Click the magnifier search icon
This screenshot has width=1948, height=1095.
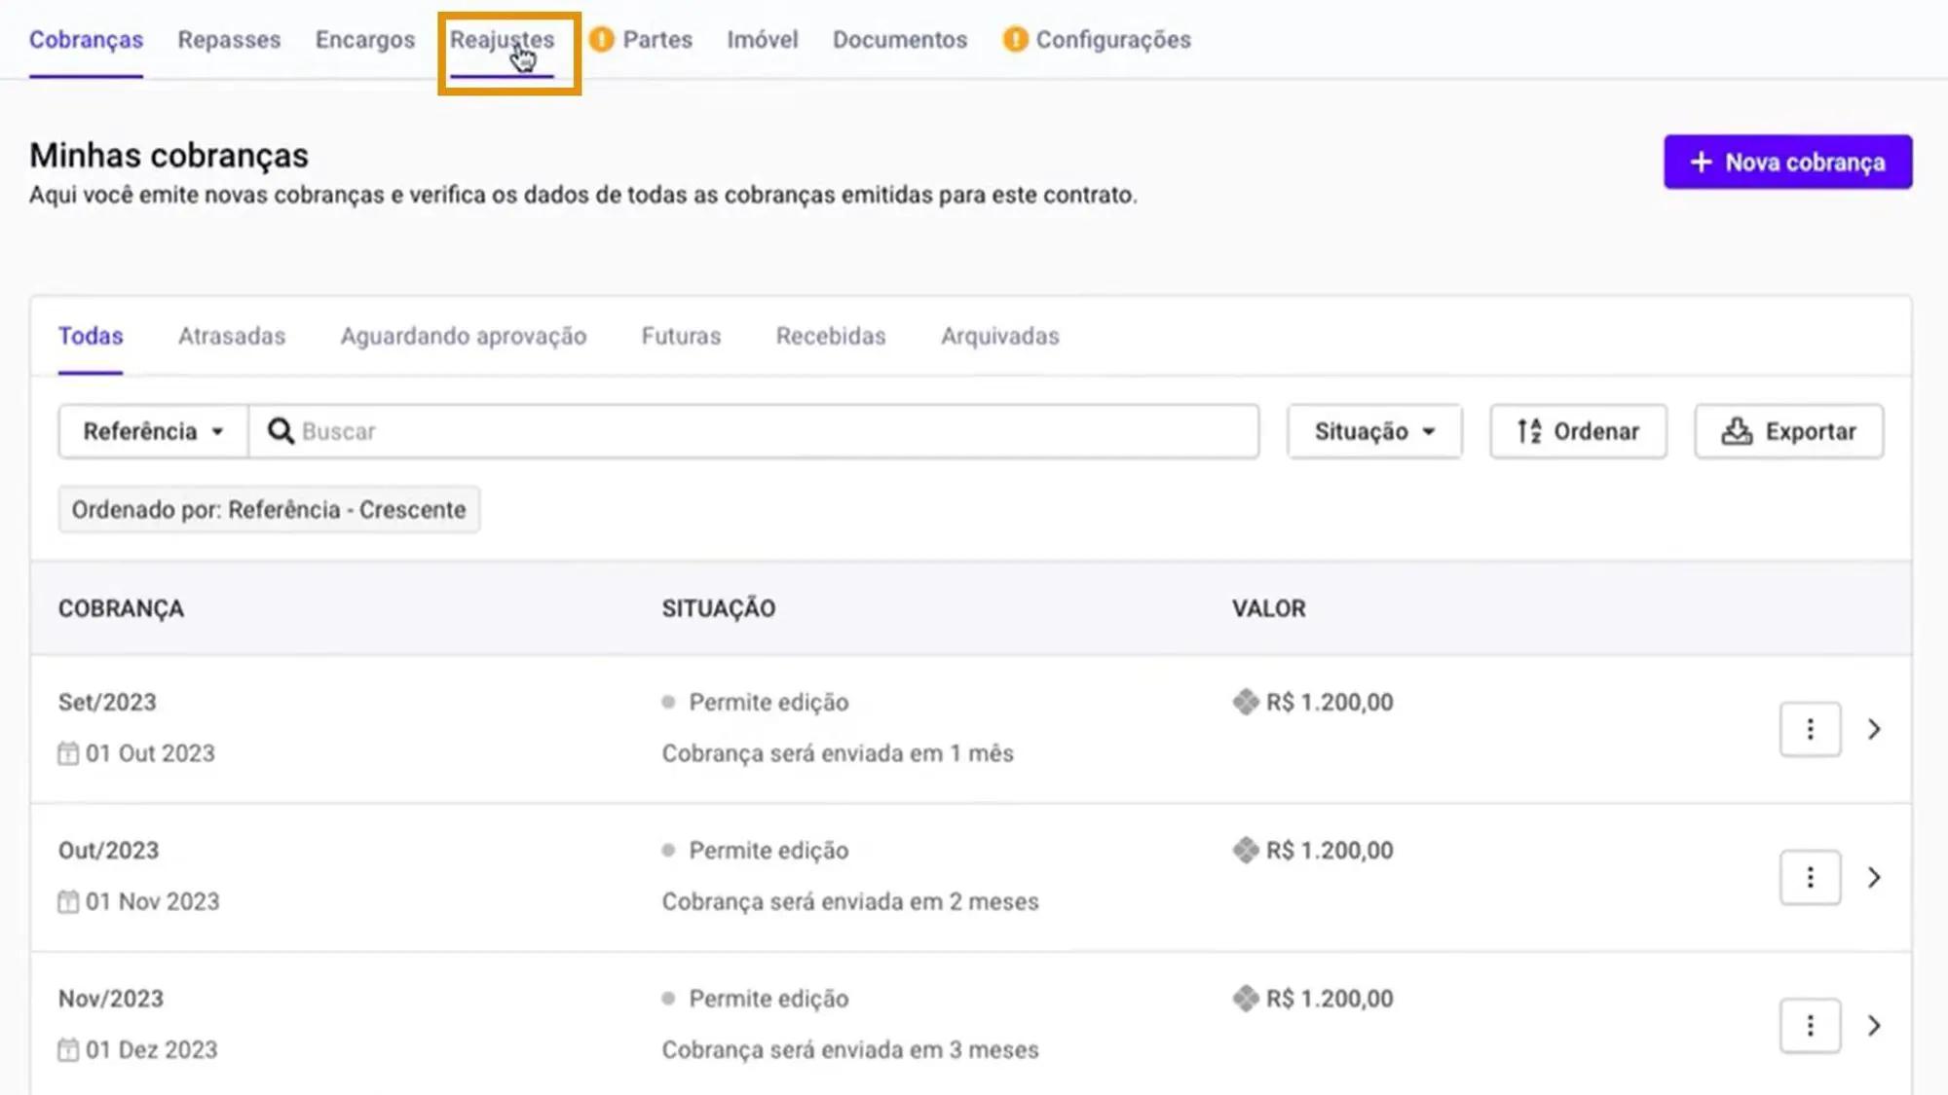tap(281, 431)
